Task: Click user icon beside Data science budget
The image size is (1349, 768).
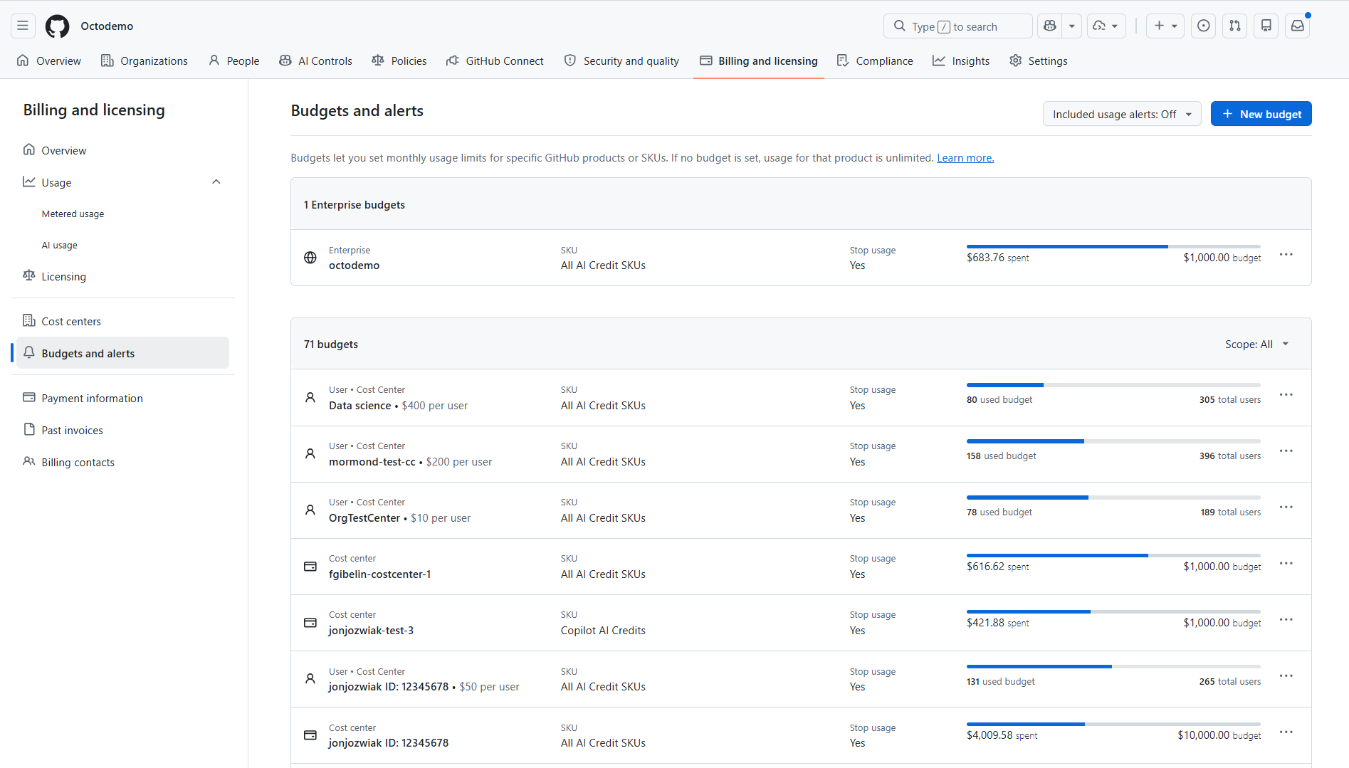Action: [310, 398]
